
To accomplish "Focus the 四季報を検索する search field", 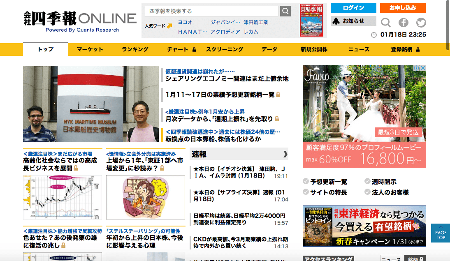I will 211,11.
